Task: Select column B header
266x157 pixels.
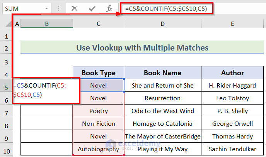Action: point(46,24)
